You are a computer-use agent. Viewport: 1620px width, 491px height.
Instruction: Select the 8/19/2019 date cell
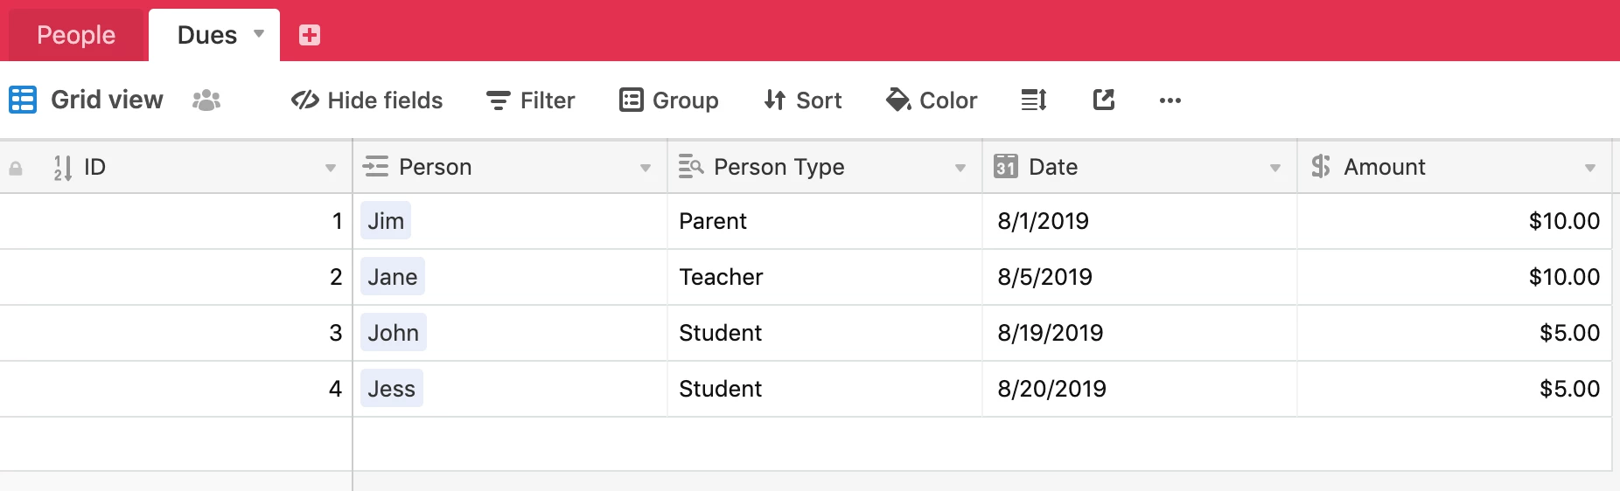tap(1140, 333)
